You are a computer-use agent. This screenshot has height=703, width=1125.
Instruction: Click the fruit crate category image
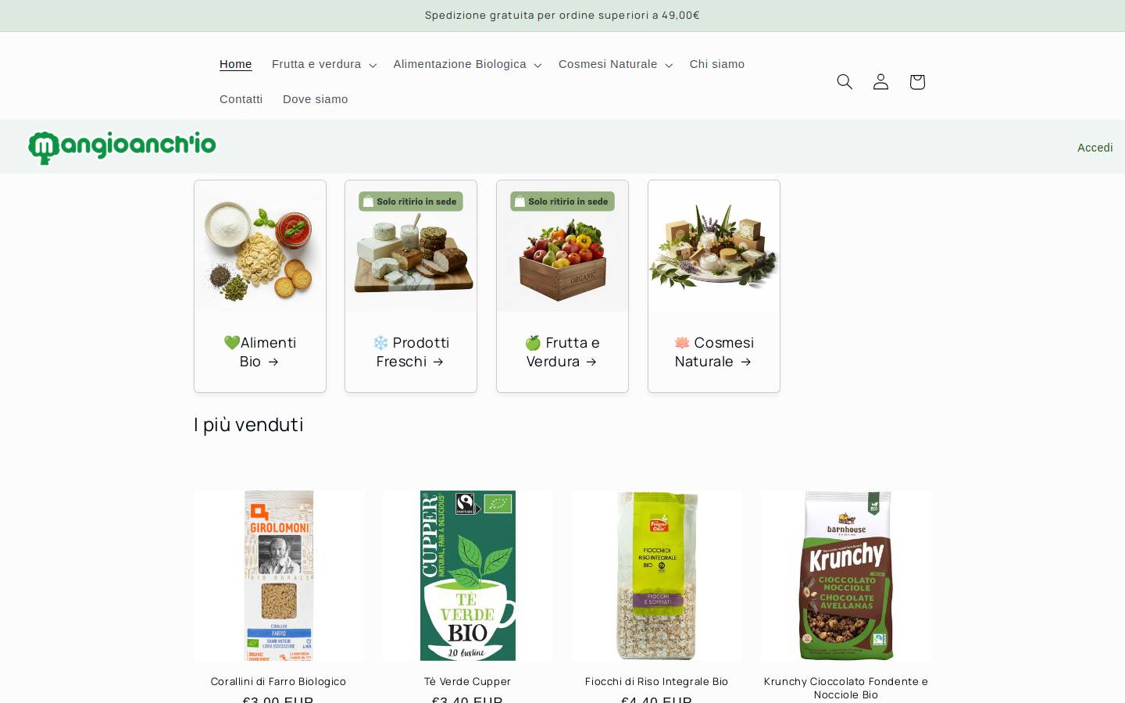(x=562, y=246)
